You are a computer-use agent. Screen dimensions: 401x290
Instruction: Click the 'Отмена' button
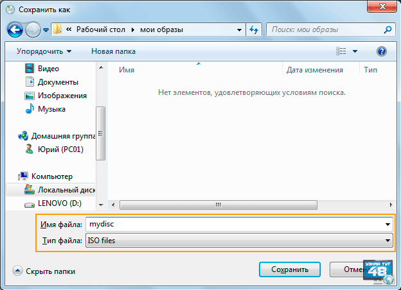pos(354,269)
